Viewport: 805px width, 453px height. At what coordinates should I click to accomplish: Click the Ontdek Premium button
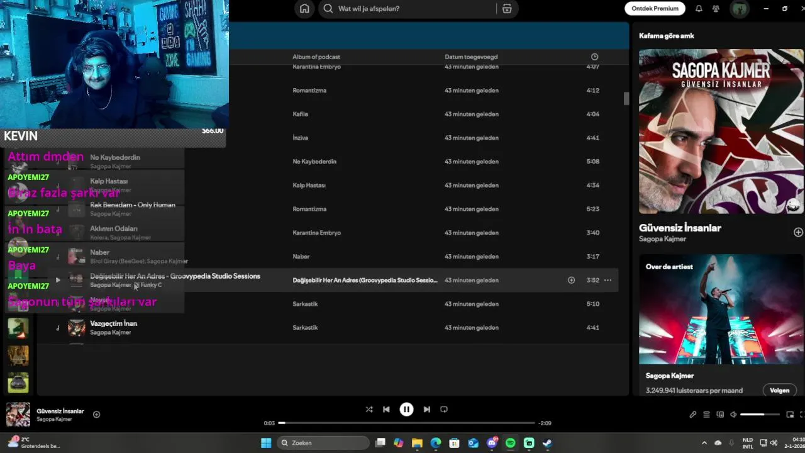pyautogui.click(x=655, y=9)
